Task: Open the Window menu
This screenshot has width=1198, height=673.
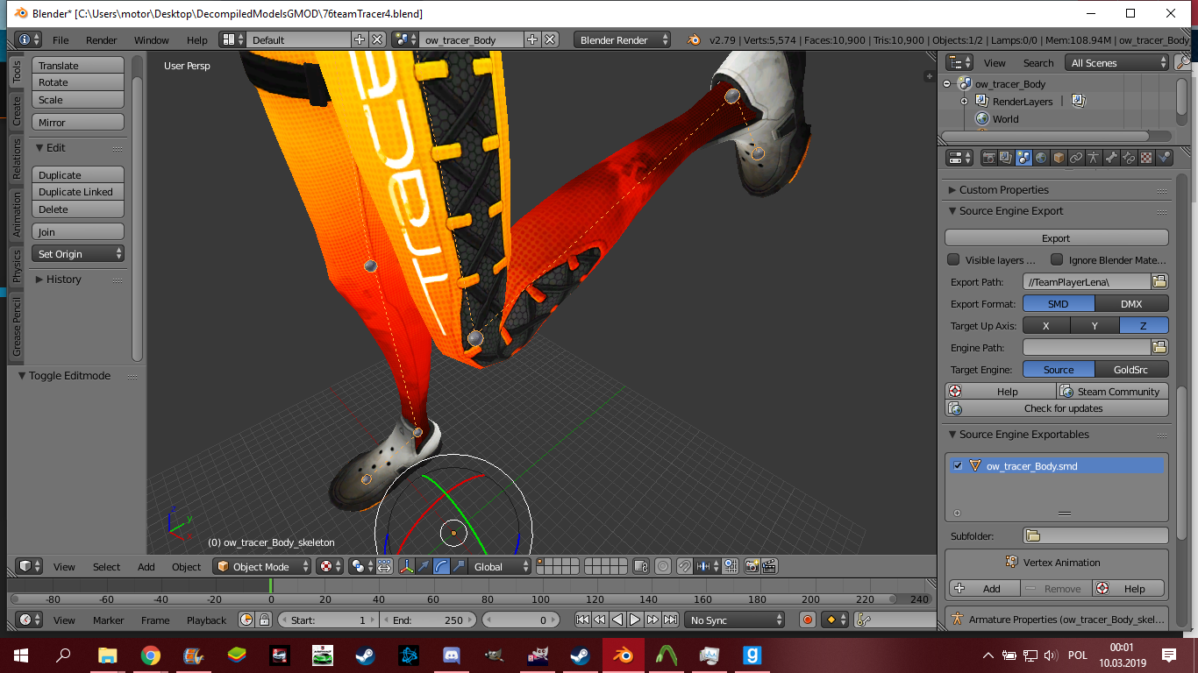Action: point(152,39)
